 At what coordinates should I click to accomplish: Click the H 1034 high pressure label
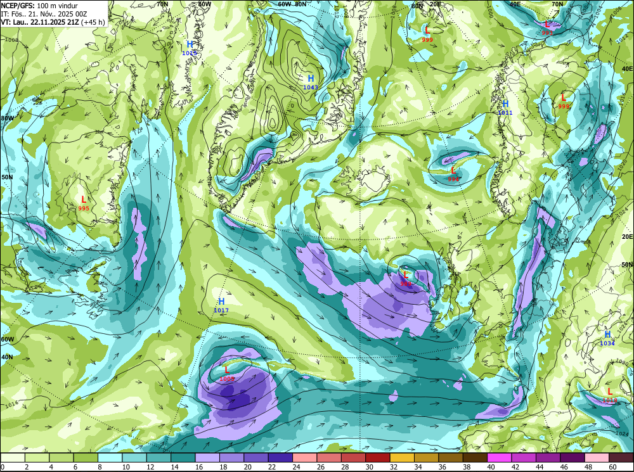click(x=607, y=338)
